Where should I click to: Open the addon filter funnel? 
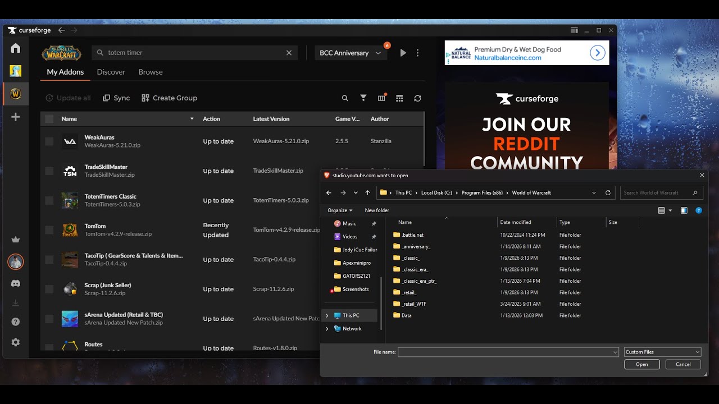point(363,98)
